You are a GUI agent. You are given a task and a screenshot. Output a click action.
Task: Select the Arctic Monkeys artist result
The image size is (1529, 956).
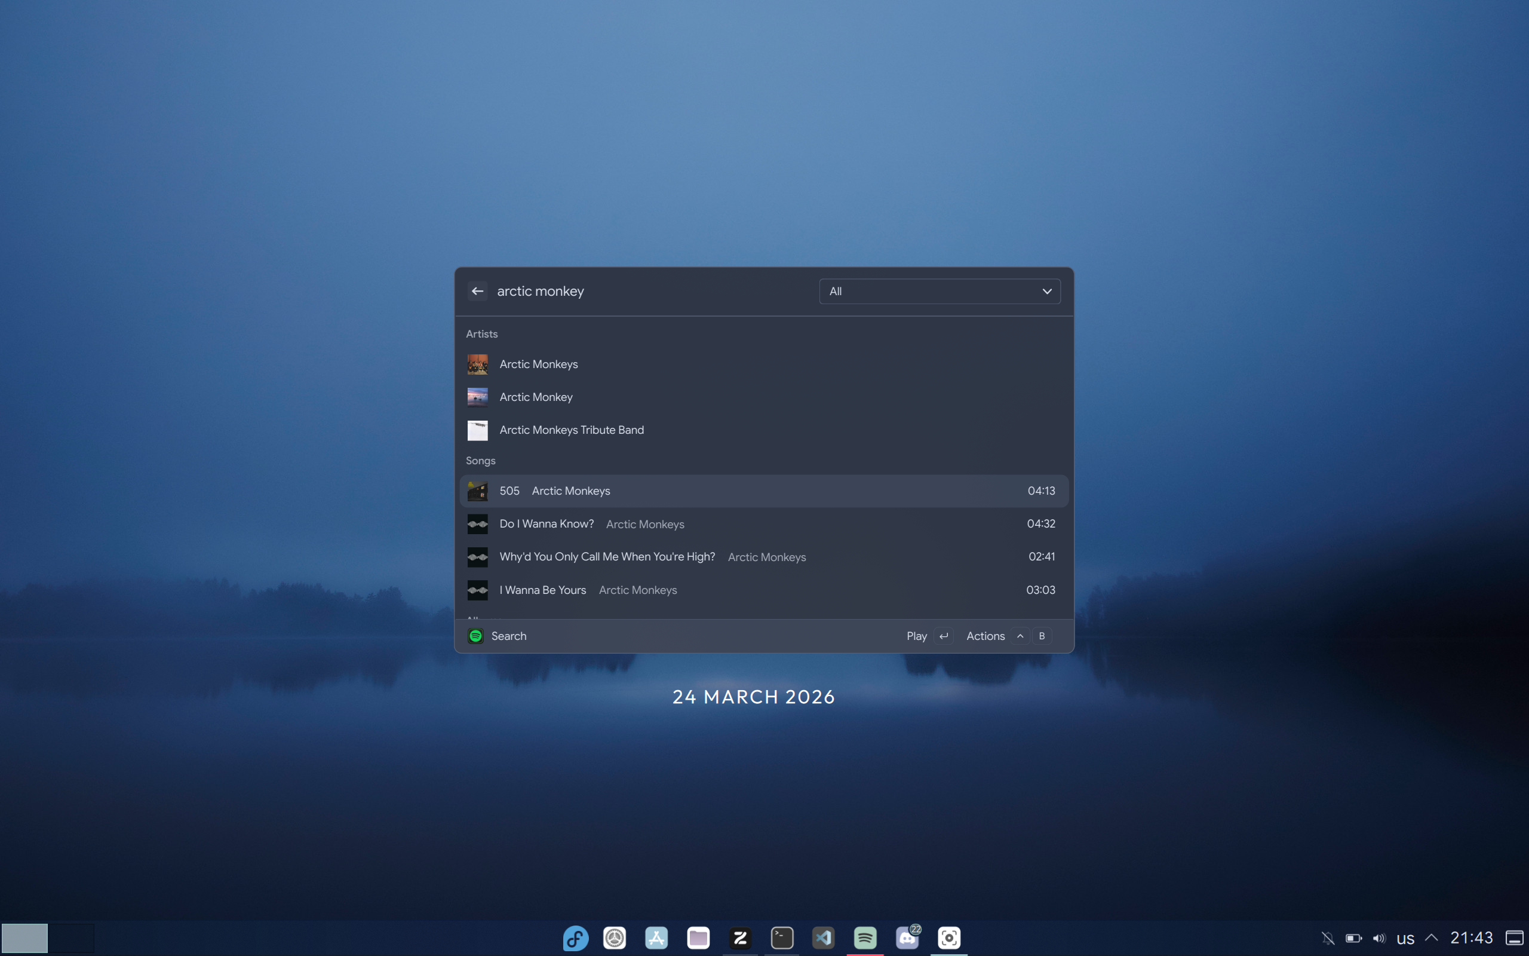(764, 364)
